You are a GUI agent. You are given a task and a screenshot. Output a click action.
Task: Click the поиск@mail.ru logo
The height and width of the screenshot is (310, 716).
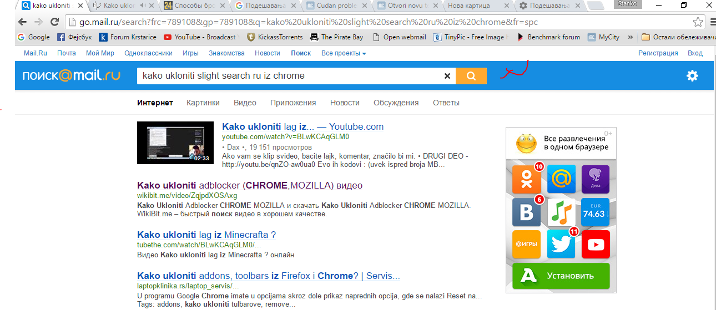pos(72,76)
